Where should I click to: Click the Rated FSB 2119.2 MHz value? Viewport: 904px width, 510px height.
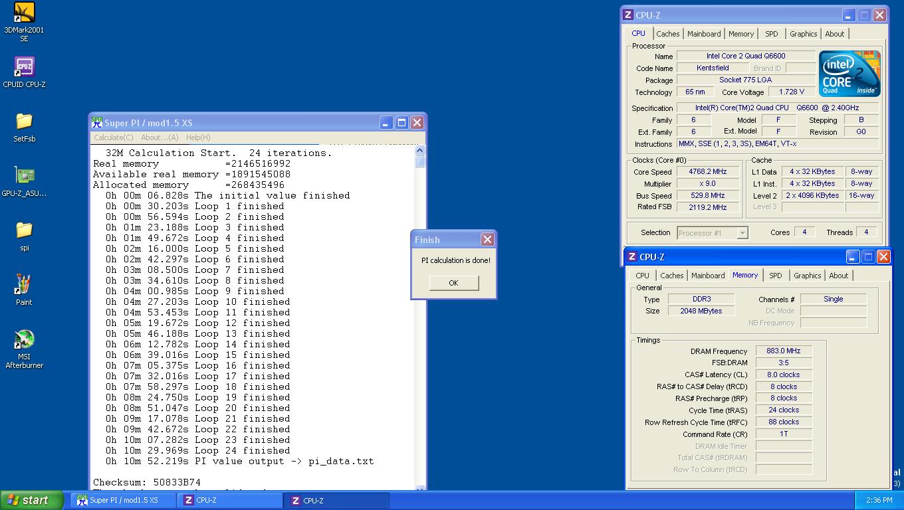[x=707, y=207]
